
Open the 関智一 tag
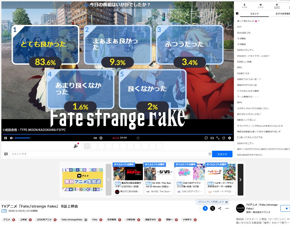[x=169, y=220]
